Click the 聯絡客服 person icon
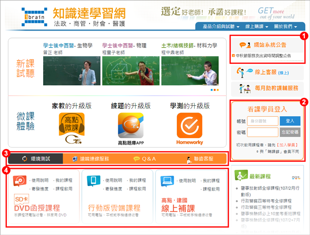This screenshot has height=235, width=310. [x=189, y=159]
